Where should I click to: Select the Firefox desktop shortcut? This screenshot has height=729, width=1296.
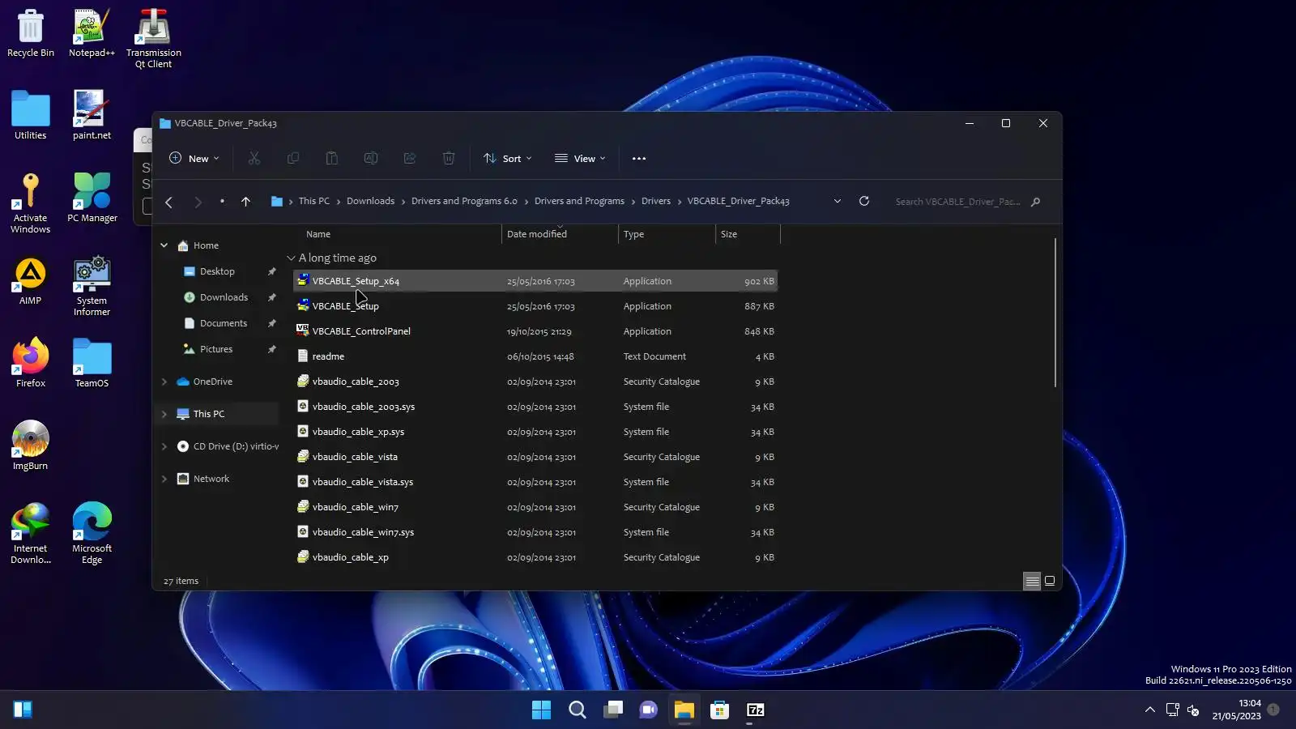tap(31, 363)
